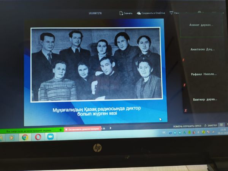Click the slideshow start icon in header
Screen dimensions: 228x171
171,13
